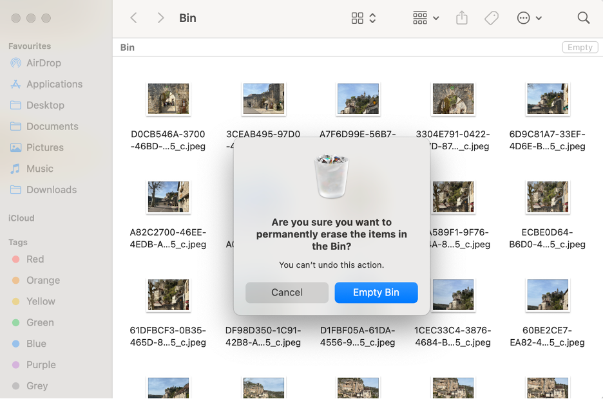The height and width of the screenshot is (399, 603).
Task: Confirm by clicking Empty Bin
Action: [x=376, y=292]
